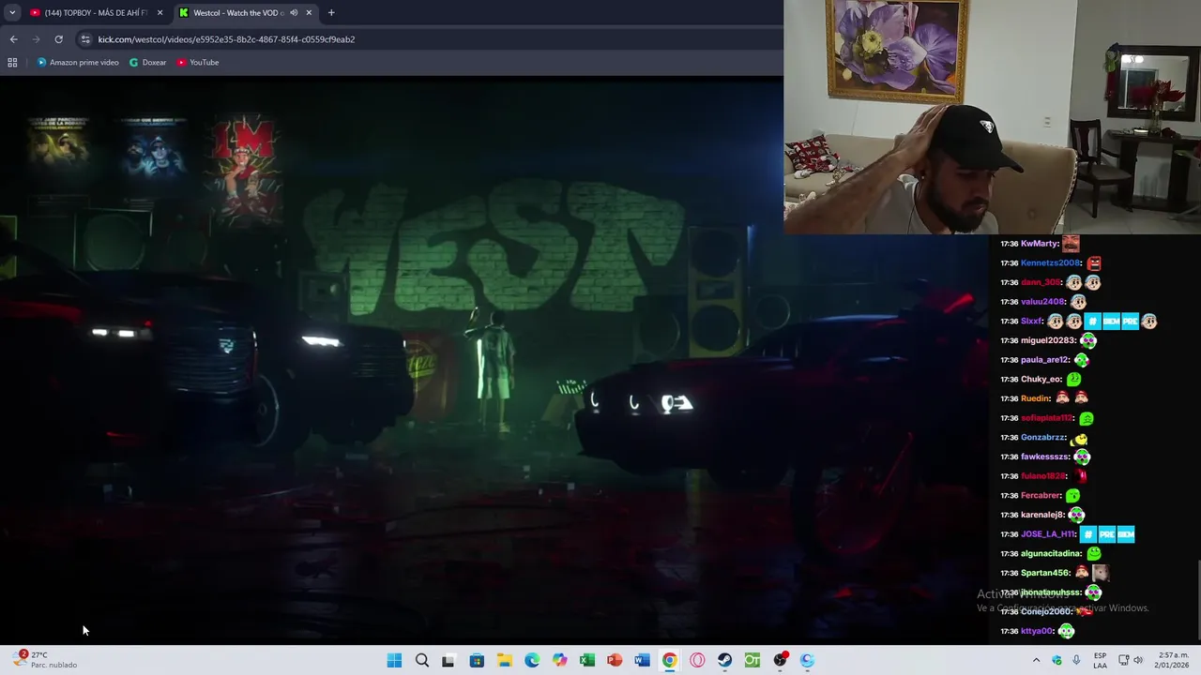Click fawkessszs in the chat
The image size is (1201, 675).
(x=1044, y=457)
